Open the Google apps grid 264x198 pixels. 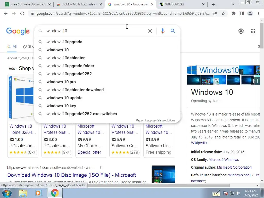click(253, 31)
